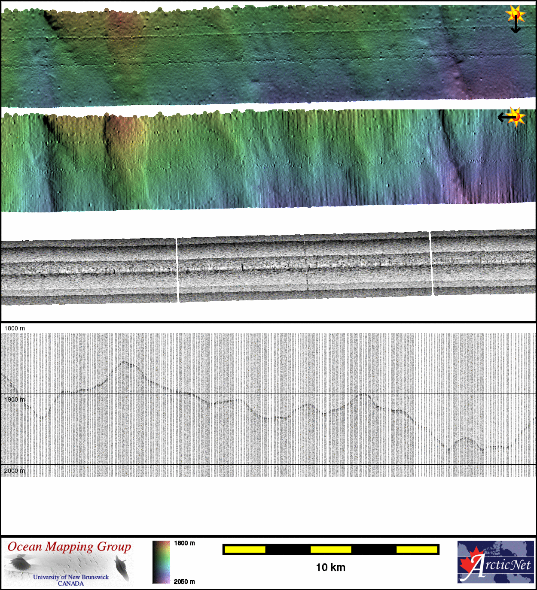Click the 2000 m depth profile axis label

15,471
